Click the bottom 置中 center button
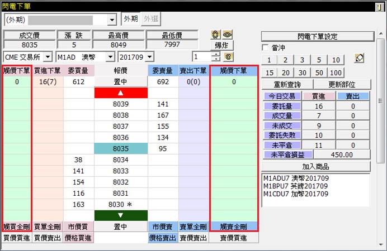This screenshot has height=251, width=387. (121, 226)
